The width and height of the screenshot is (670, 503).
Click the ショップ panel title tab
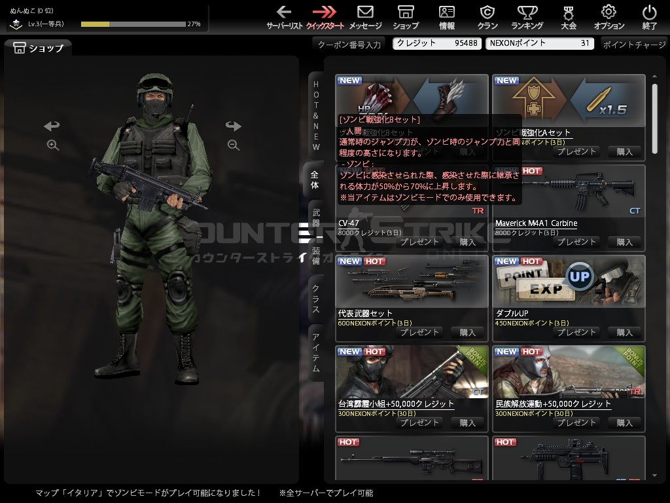38,48
